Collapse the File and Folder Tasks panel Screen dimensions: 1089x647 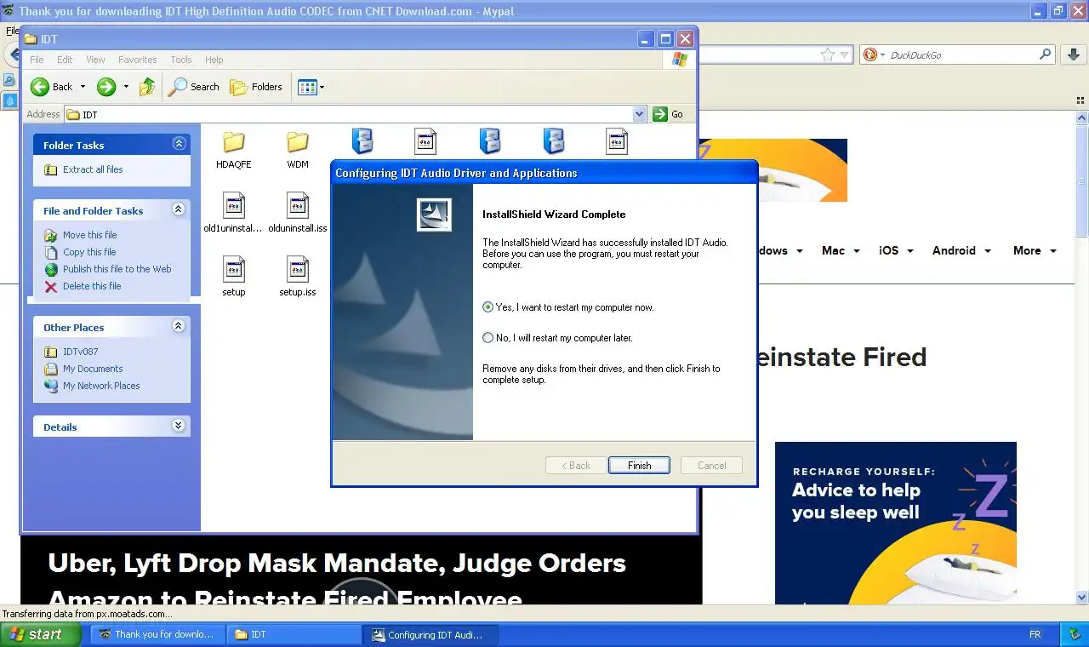(x=179, y=209)
